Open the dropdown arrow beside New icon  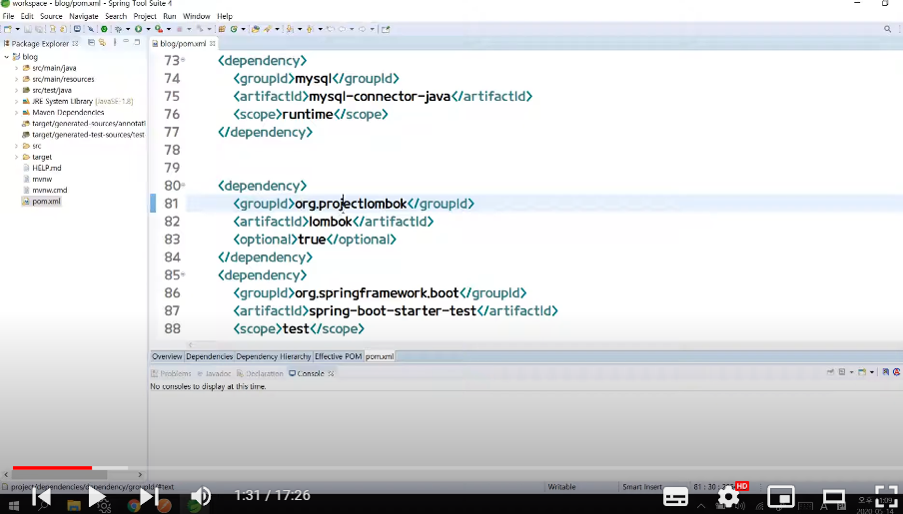pyautogui.click(x=17, y=29)
